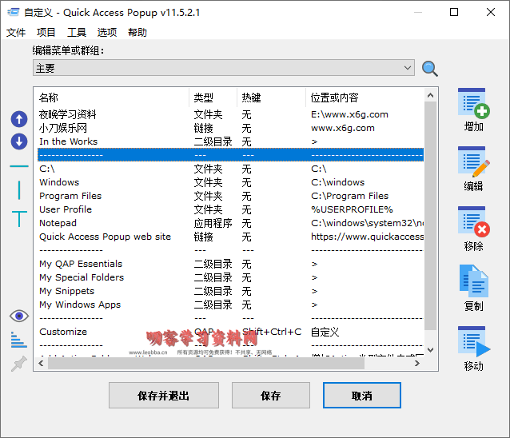Insert a column break with vertical line icon
The width and height of the screenshot is (510, 438).
coord(18,190)
